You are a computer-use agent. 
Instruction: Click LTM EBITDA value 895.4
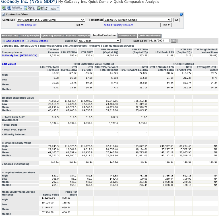(73, 55)
